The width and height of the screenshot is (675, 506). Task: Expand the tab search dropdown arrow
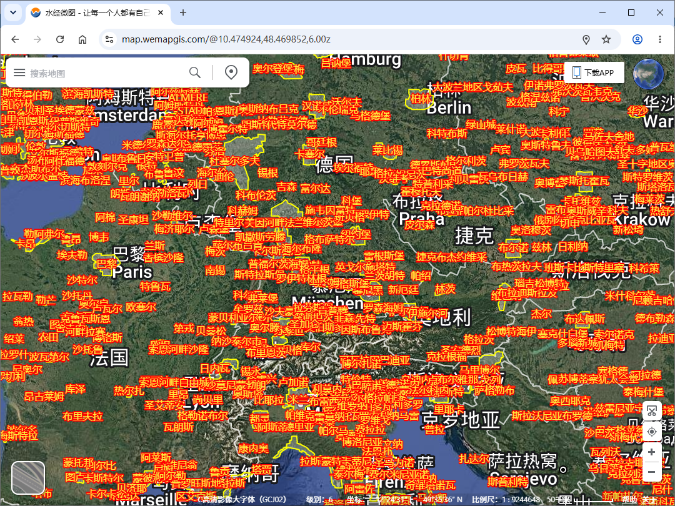[x=13, y=12]
